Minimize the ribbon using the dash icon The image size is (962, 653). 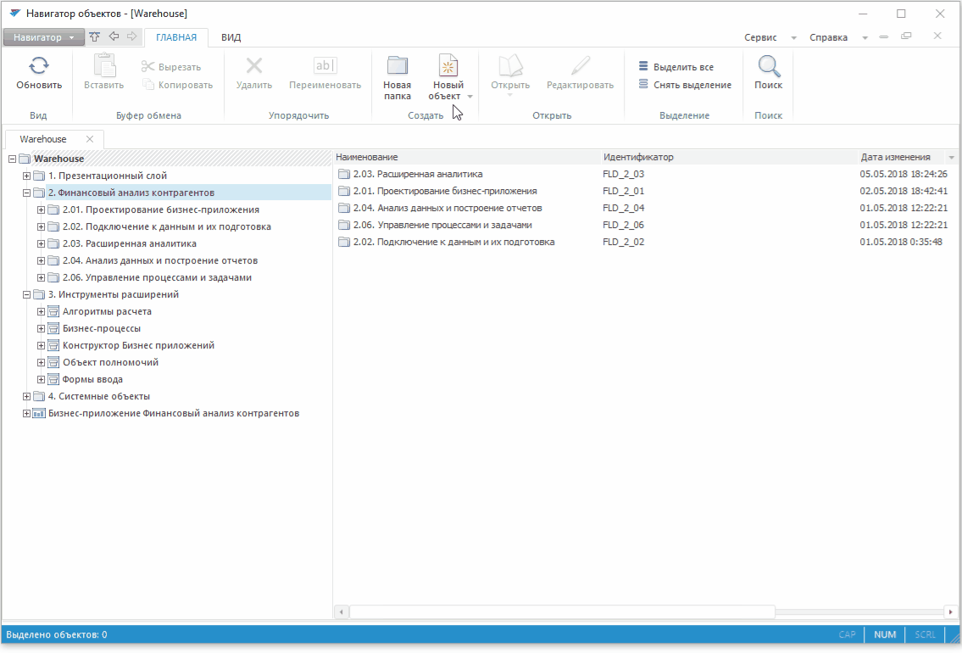click(x=883, y=36)
